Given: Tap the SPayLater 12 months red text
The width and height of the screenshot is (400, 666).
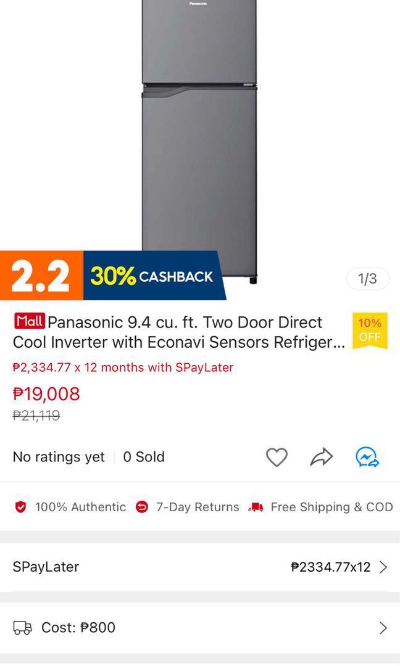Looking at the screenshot, I should coord(123,368).
